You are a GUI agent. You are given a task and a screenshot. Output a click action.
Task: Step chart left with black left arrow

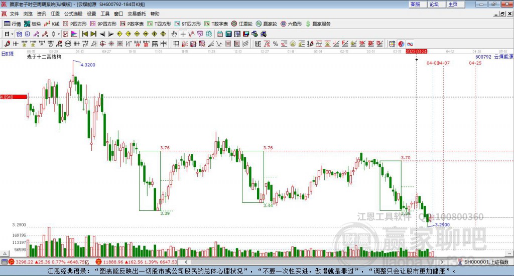pos(102,34)
